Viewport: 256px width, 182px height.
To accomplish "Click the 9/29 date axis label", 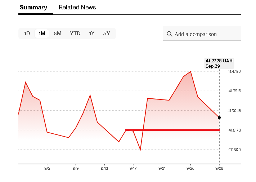I will click(x=219, y=168).
